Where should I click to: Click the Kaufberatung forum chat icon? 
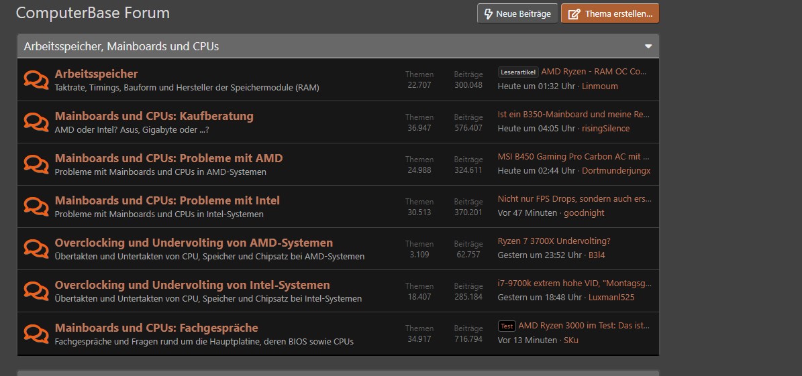click(x=36, y=122)
